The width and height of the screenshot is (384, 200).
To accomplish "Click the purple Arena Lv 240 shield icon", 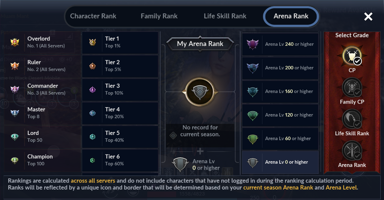I will (253, 44).
